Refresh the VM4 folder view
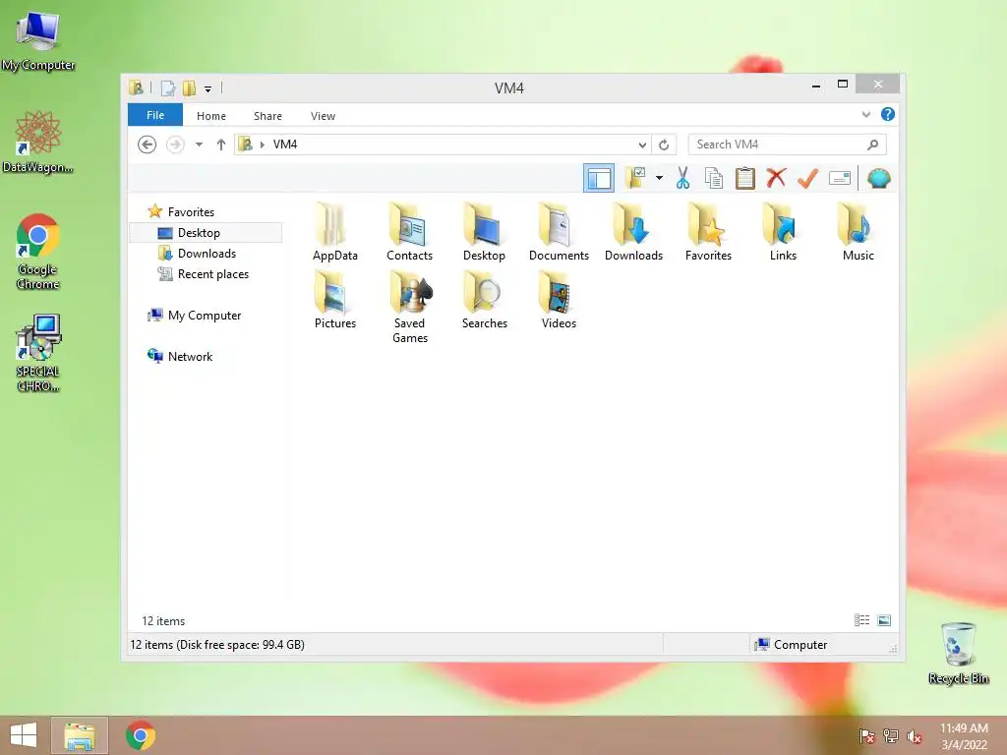Screen dimensions: 1007x755 click(664, 145)
